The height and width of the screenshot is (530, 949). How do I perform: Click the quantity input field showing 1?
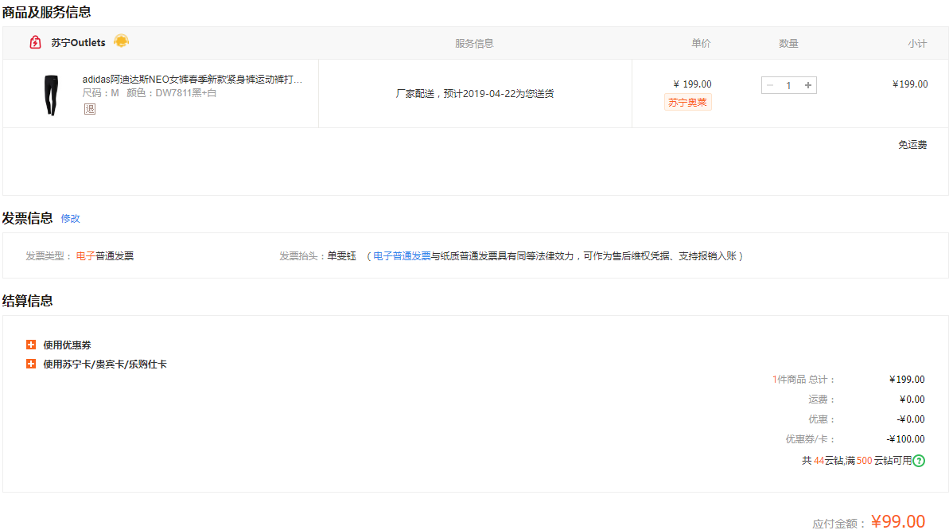(x=788, y=85)
